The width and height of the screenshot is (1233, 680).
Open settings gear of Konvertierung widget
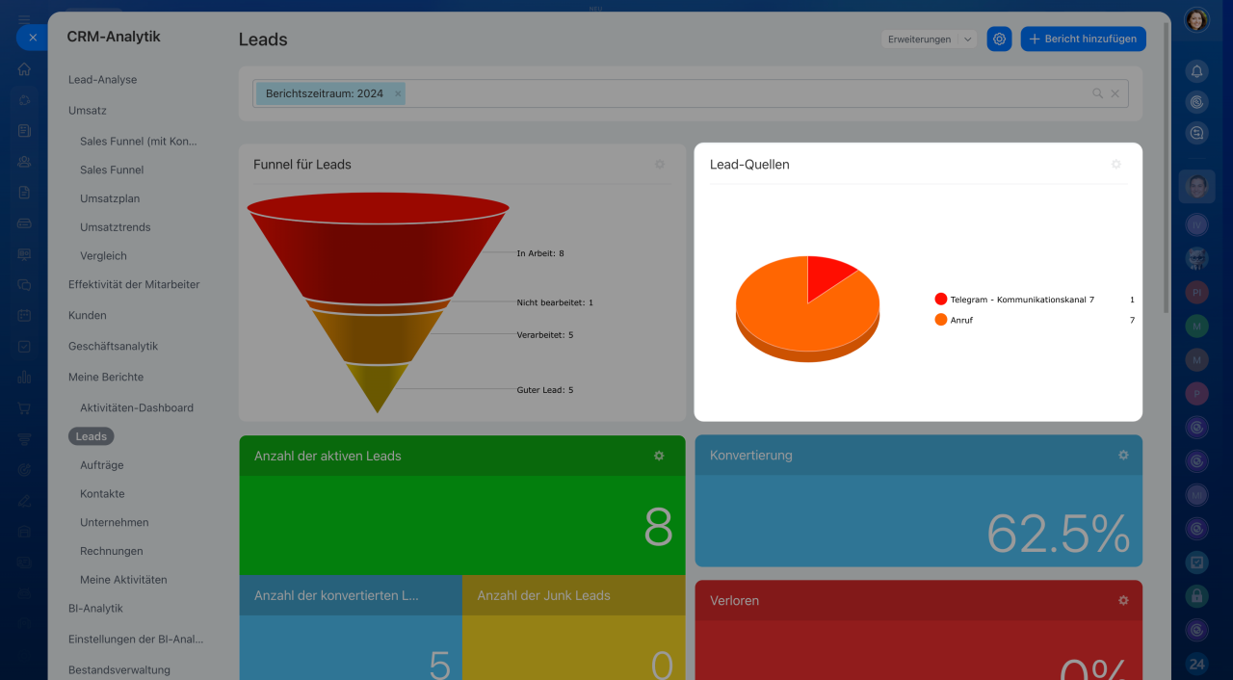click(x=1123, y=455)
